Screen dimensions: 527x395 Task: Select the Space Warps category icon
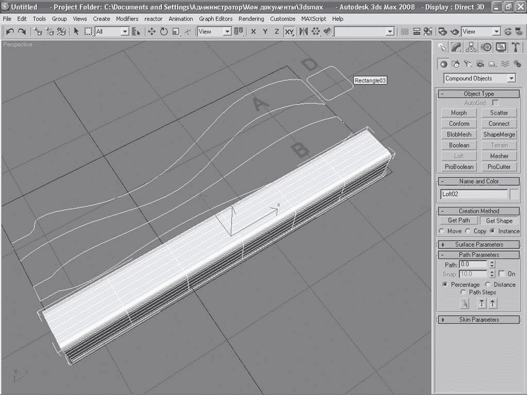click(506, 64)
